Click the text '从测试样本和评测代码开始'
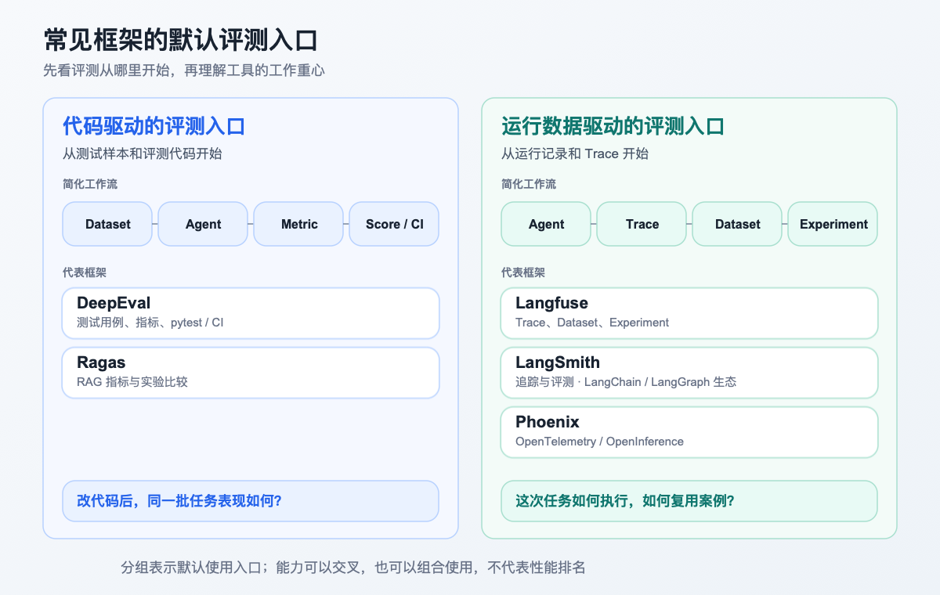The width and height of the screenshot is (940, 595). pyautogui.click(x=143, y=153)
